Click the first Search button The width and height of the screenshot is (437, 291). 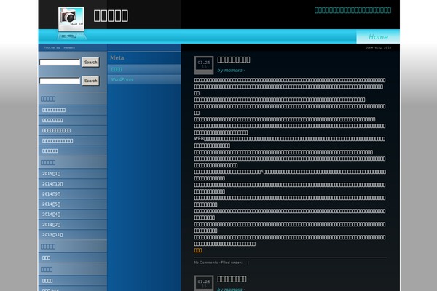[91, 62]
